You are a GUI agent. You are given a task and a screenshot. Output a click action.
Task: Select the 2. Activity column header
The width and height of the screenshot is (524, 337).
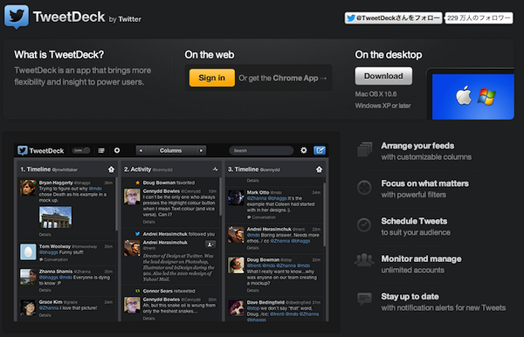(x=171, y=169)
